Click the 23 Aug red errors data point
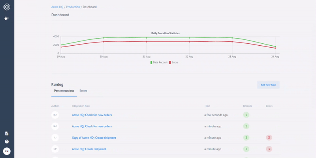 coord(232,42)
